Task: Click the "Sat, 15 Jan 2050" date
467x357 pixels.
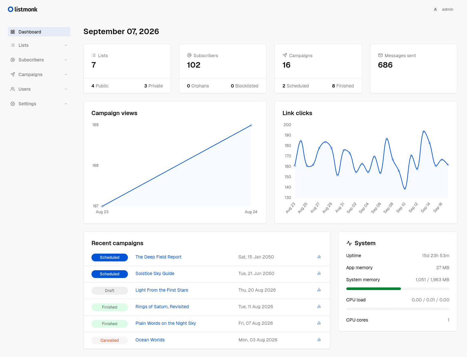Action: (x=256, y=257)
